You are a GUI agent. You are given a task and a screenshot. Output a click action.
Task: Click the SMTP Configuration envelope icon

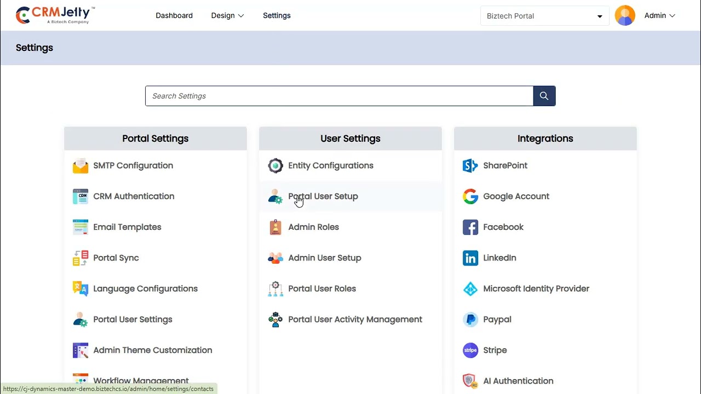(x=81, y=166)
